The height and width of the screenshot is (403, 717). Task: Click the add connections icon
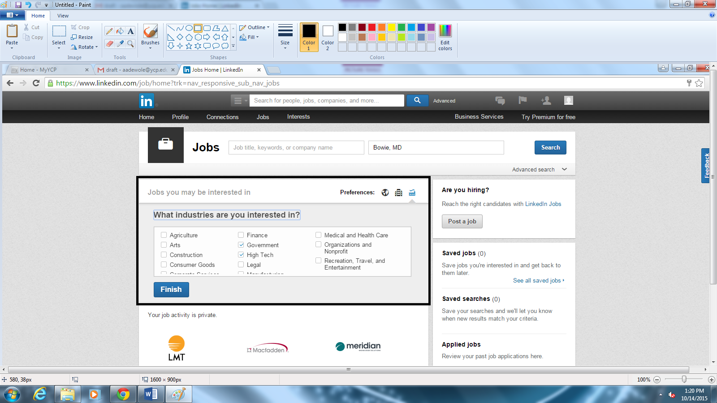pos(546,100)
